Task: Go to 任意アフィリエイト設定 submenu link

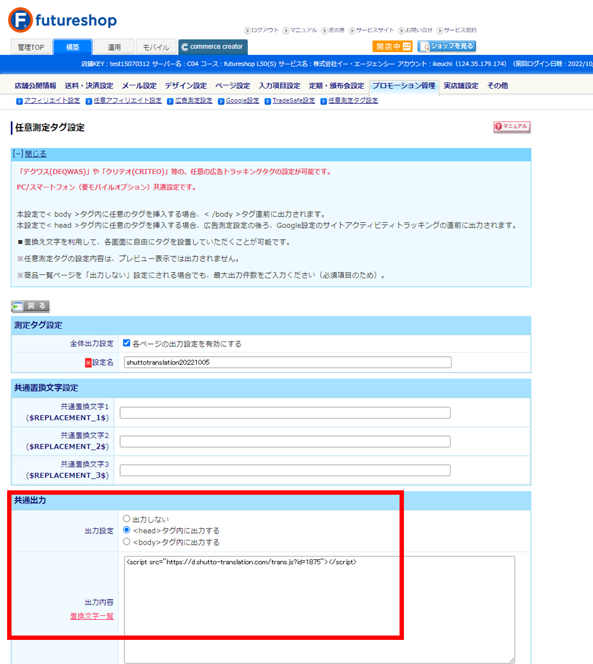Action: click(x=128, y=101)
